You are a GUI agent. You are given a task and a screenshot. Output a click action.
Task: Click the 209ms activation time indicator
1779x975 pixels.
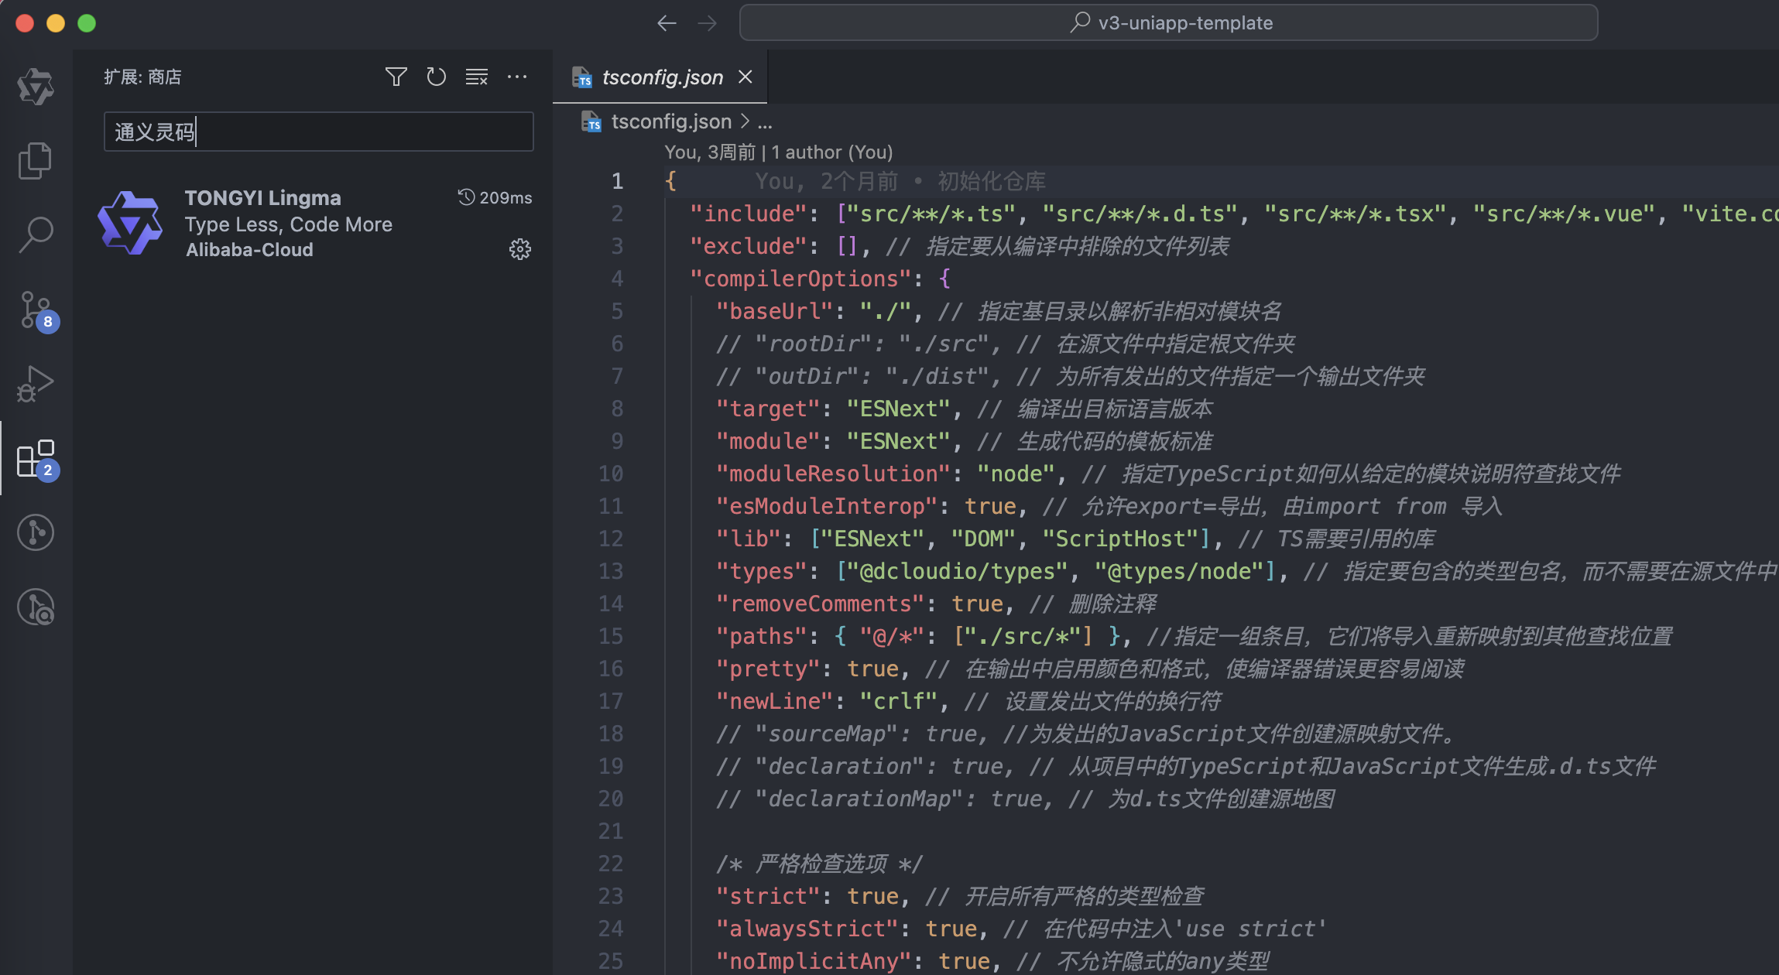pos(495,198)
